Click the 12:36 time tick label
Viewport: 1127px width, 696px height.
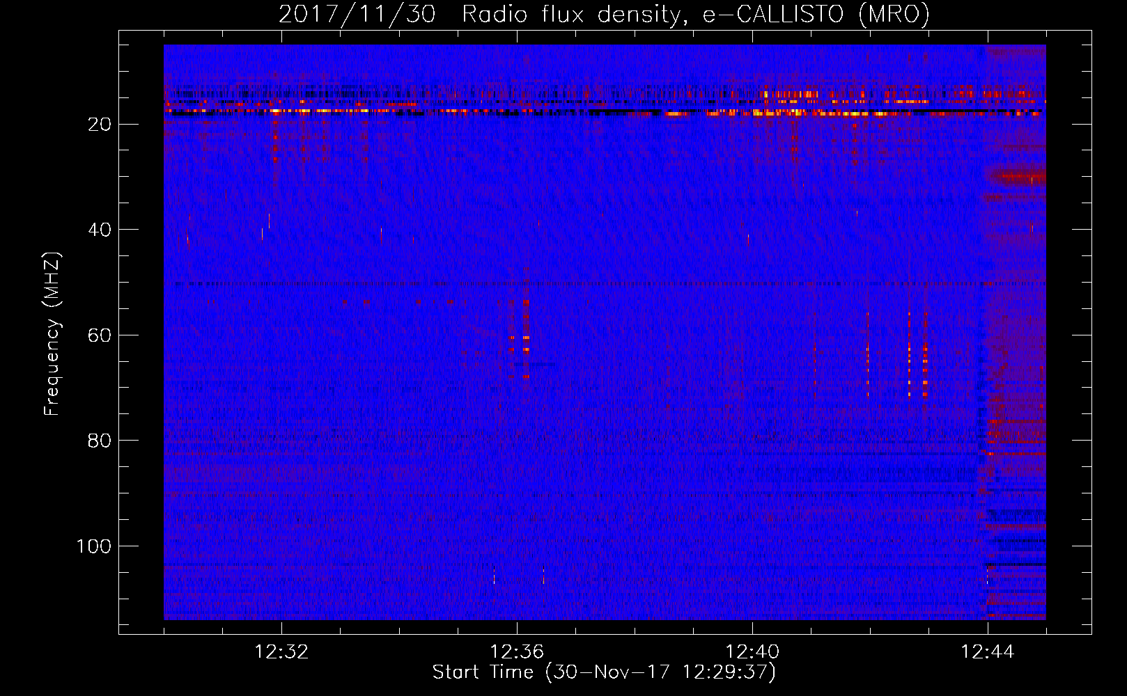pyautogui.click(x=517, y=652)
